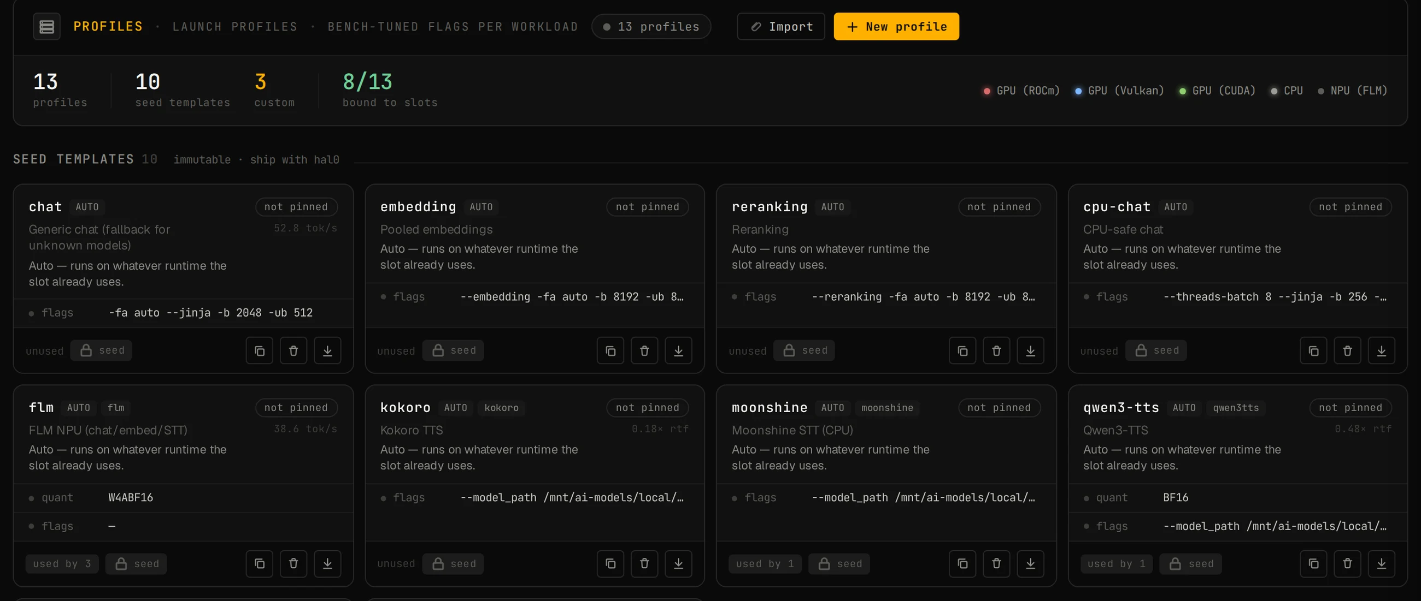Screen dimensions: 1421x601
Task: Click the NPU (FLM) legend entry
Action: [1352, 91]
